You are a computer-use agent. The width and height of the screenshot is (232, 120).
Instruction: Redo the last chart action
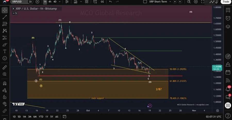pyautogui.click(x=117, y=2)
